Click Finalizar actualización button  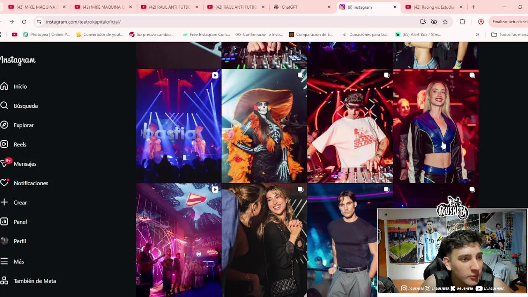click(x=509, y=21)
